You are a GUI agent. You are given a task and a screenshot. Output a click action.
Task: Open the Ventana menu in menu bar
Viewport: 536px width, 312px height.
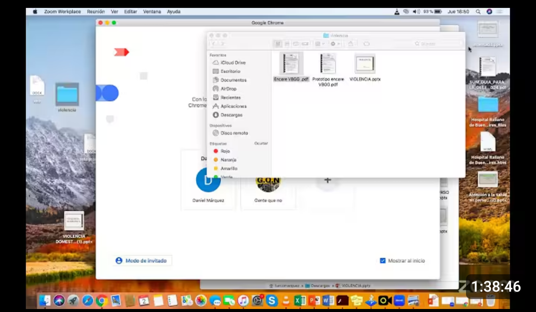point(152,11)
